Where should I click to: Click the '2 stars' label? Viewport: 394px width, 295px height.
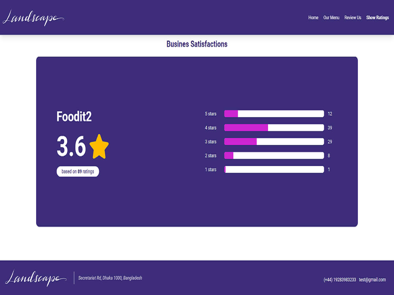pyautogui.click(x=210, y=155)
